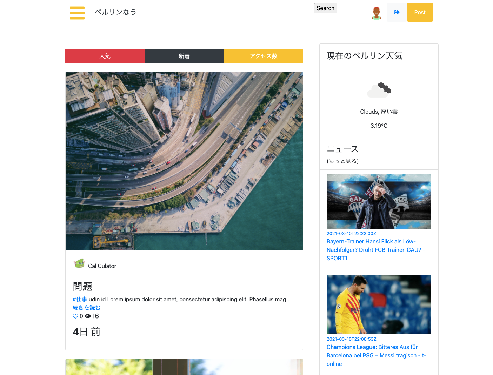
Task: Switch to the 新着 tab
Action: click(x=184, y=56)
